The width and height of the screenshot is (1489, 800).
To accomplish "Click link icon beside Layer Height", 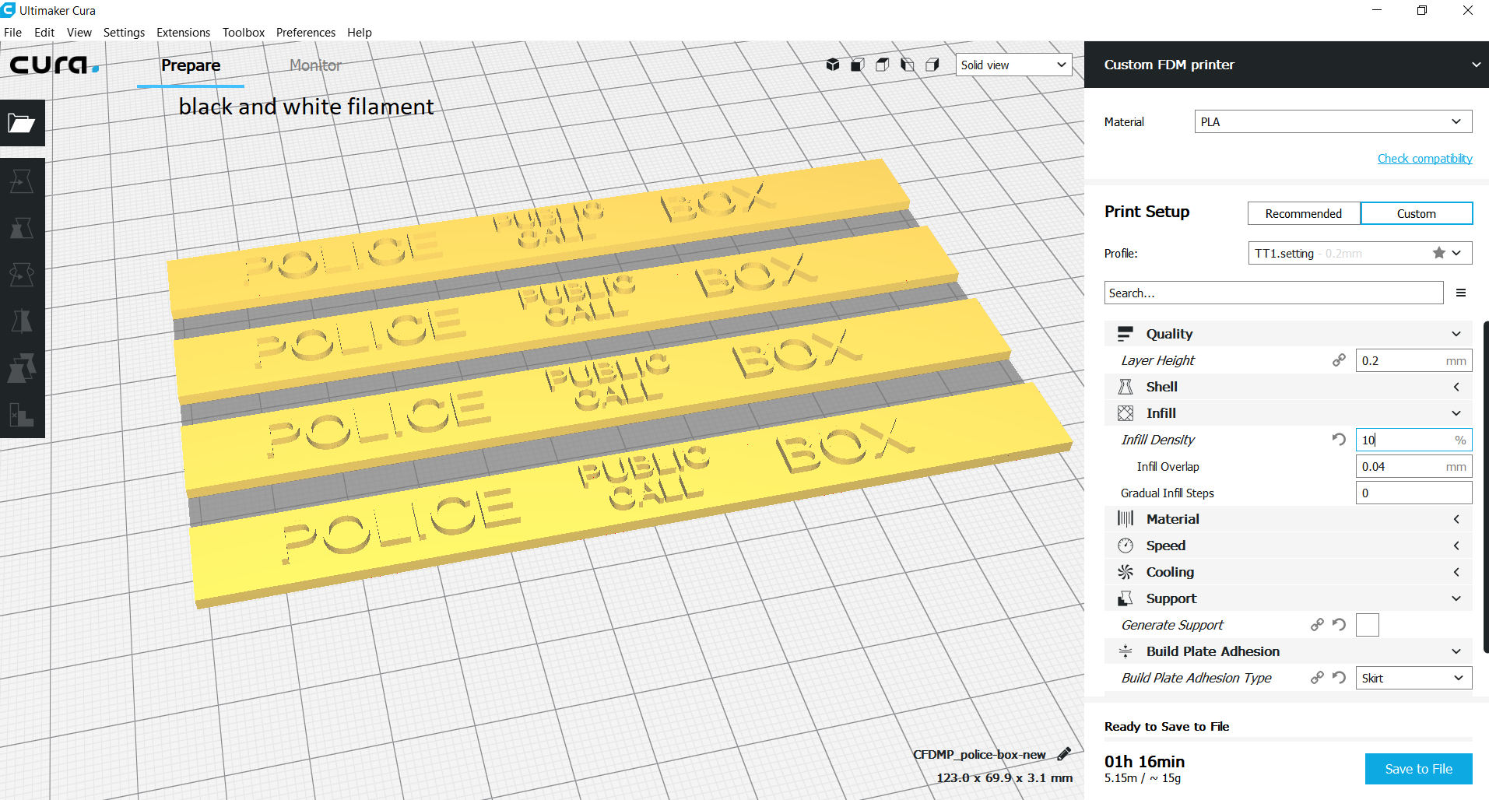I will click(x=1339, y=360).
